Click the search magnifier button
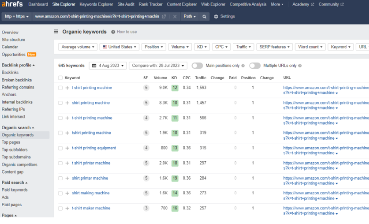Viewport: 369px width, 224px height. coord(204,17)
